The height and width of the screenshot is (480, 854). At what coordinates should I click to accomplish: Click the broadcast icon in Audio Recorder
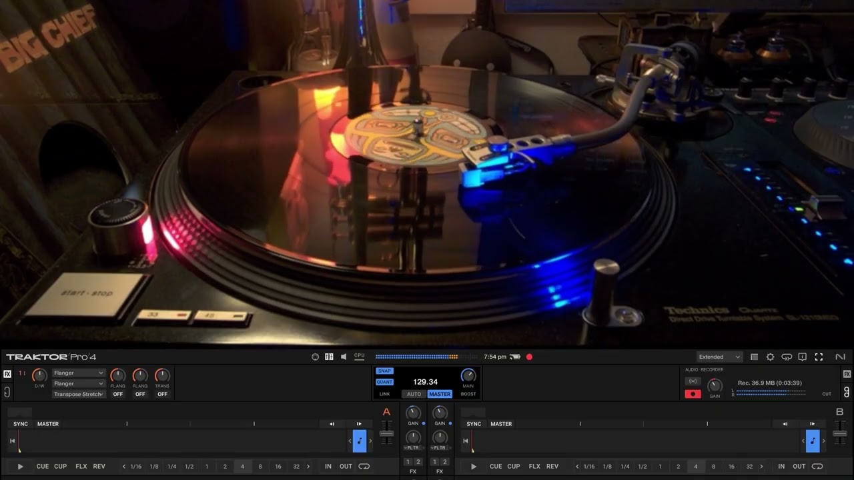tap(693, 381)
